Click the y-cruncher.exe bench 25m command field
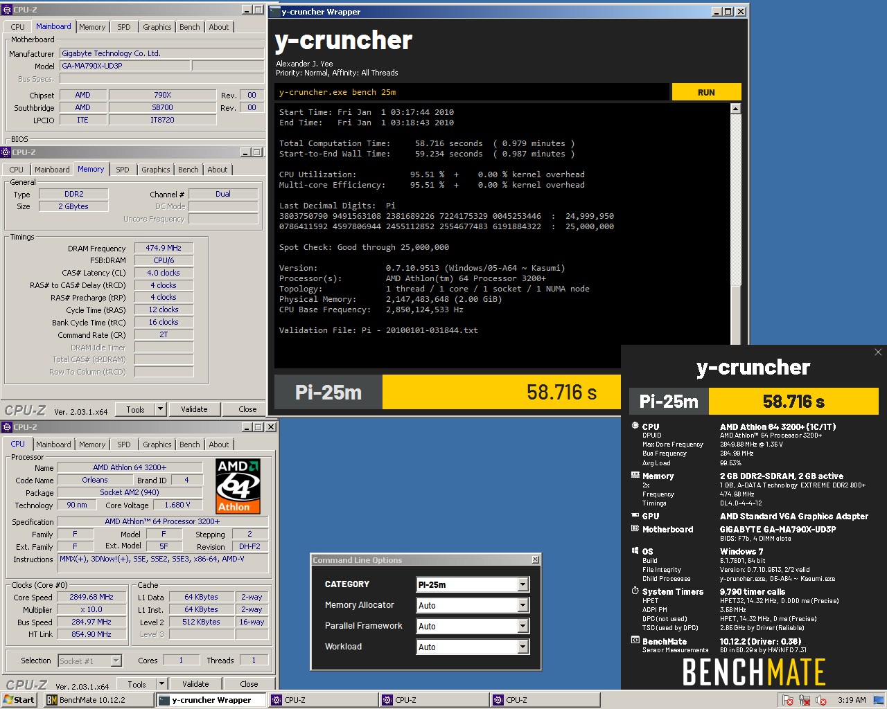This screenshot has height=709, width=887. click(x=473, y=92)
